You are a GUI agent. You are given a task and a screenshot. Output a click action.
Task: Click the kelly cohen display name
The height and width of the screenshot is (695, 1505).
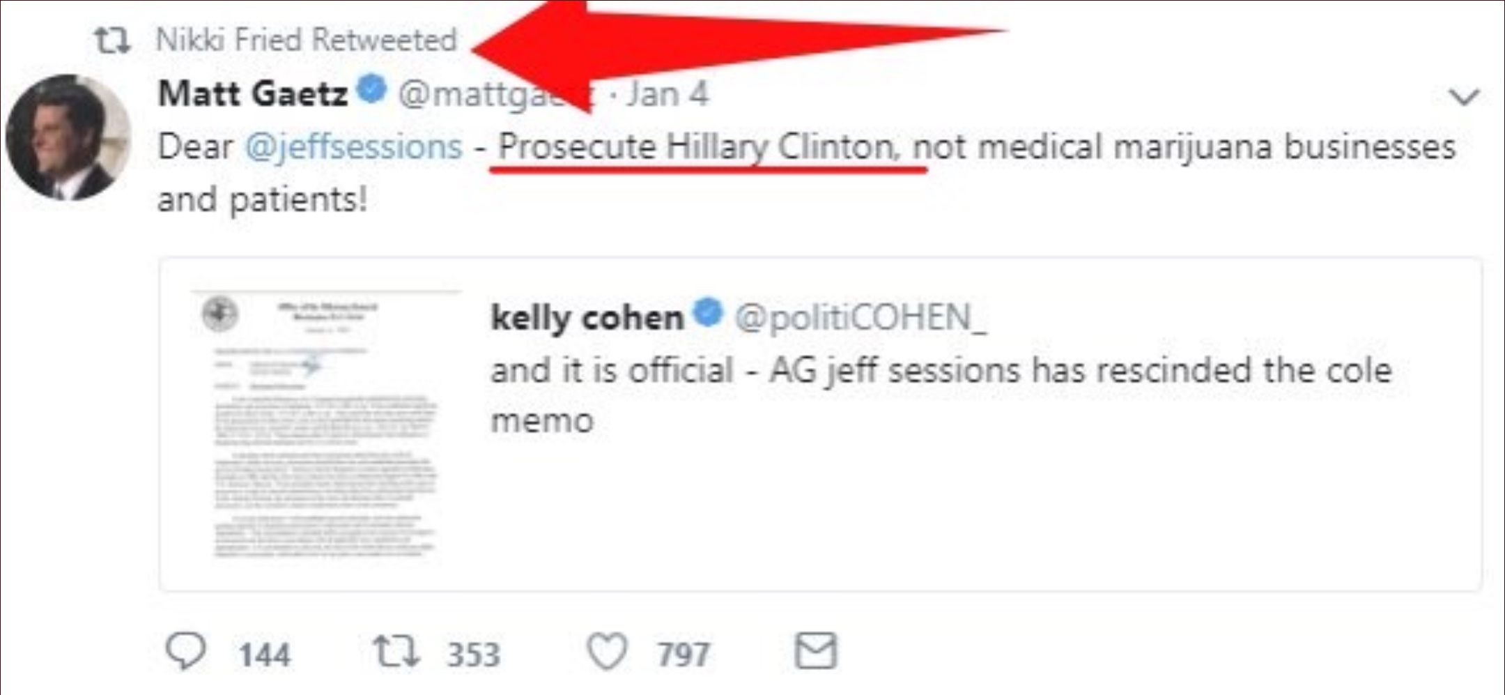(x=587, y=318)
